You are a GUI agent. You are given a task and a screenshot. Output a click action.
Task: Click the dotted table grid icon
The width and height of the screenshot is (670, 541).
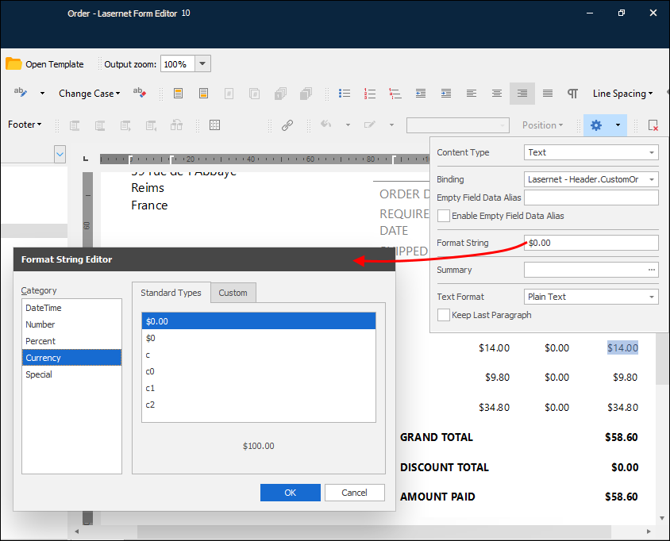[214, 125]
